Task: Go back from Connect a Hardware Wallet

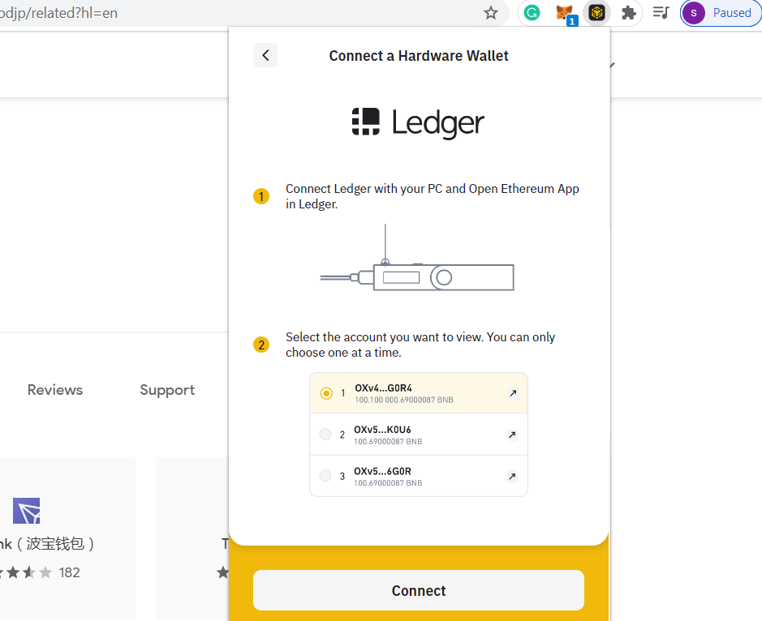Action: (265, 55)
